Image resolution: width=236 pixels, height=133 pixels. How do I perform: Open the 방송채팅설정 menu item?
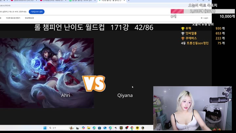click(x=29, y=18)
